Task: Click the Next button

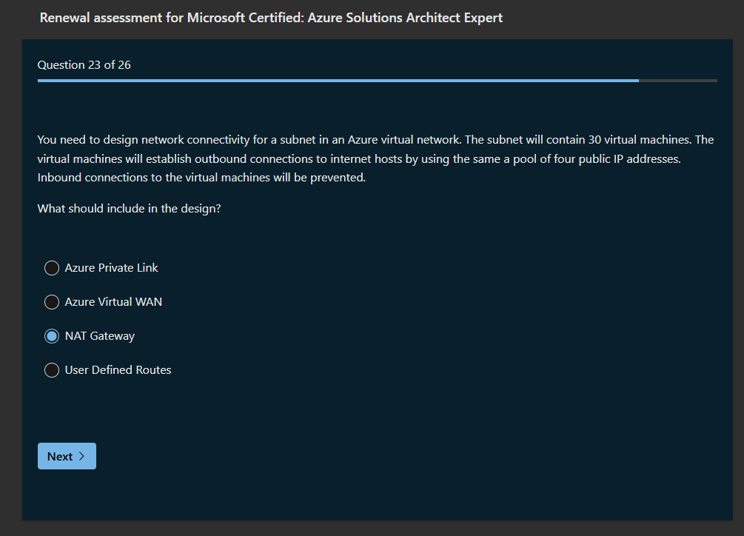Action: coord(67,456)
